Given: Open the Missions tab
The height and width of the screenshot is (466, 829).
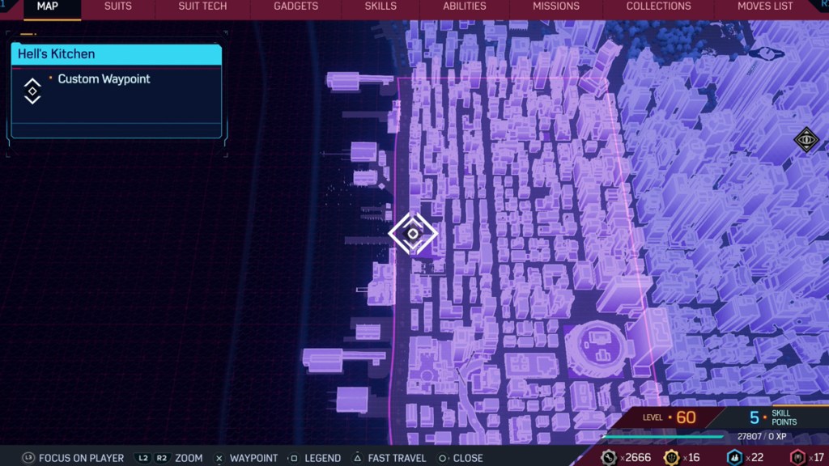Looking at the screenshot, I should [555, 6].
